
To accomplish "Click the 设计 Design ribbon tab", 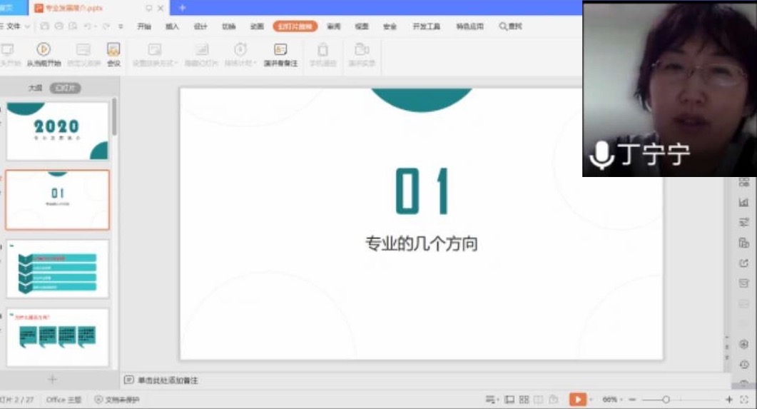I will click(200, 26).
